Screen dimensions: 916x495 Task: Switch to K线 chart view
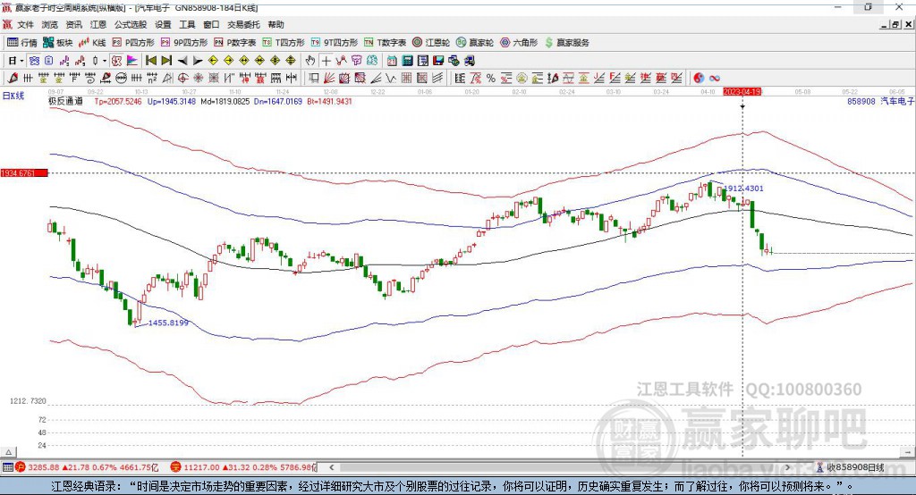point(92,43)
